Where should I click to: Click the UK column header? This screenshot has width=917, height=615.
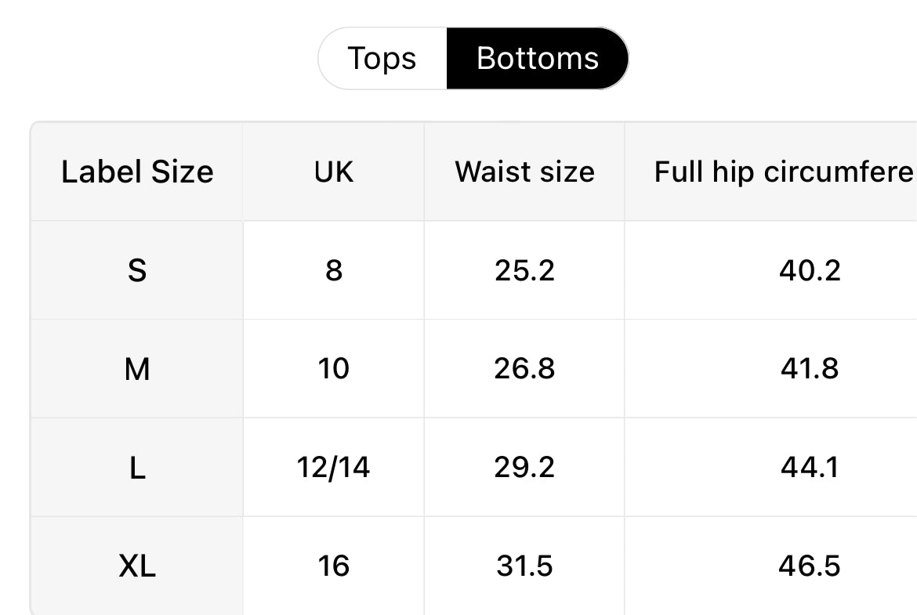(x=334, y=172)
